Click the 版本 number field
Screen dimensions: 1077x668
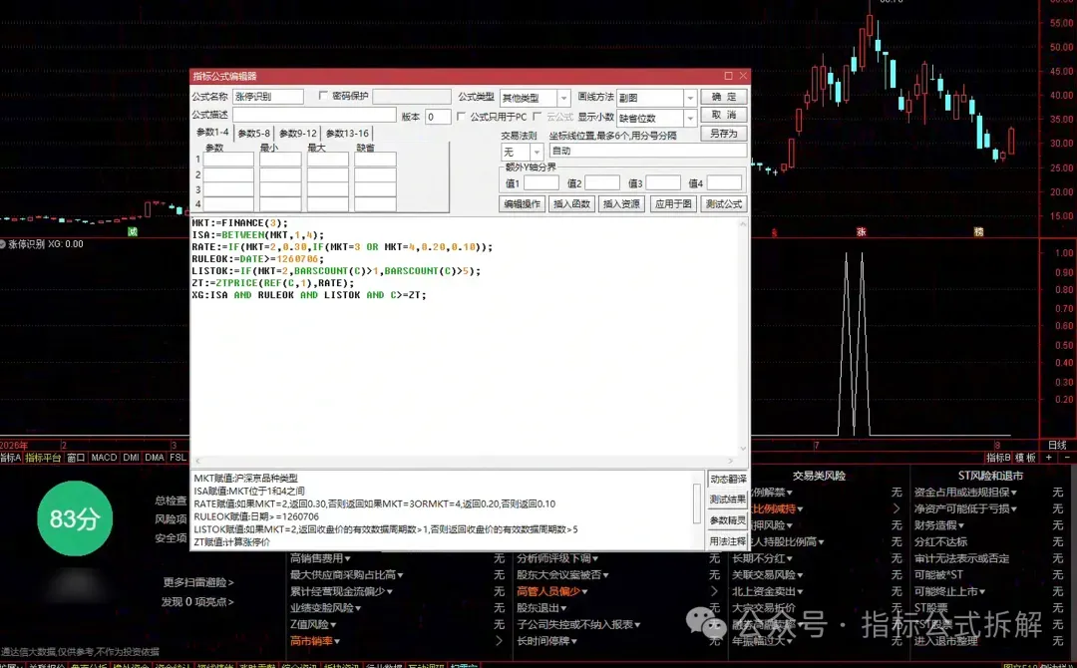(x=438, y=117)
